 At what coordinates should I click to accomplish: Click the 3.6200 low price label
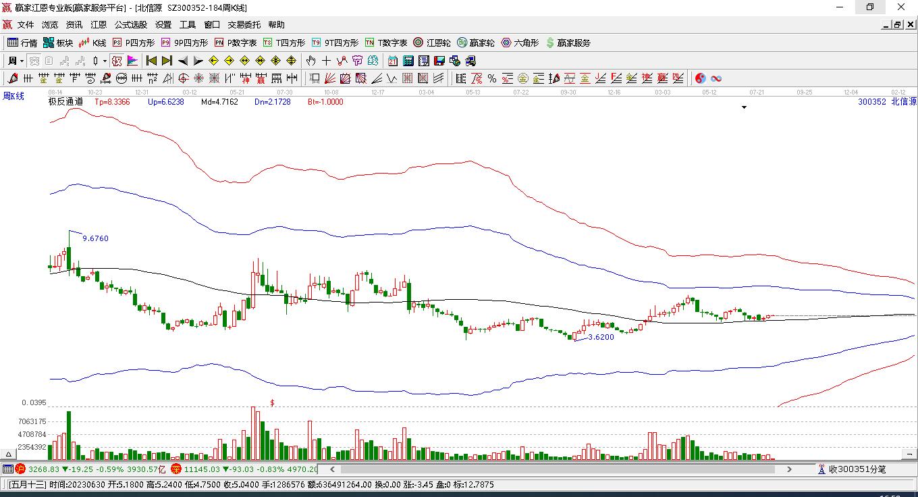tap(601, 337)
